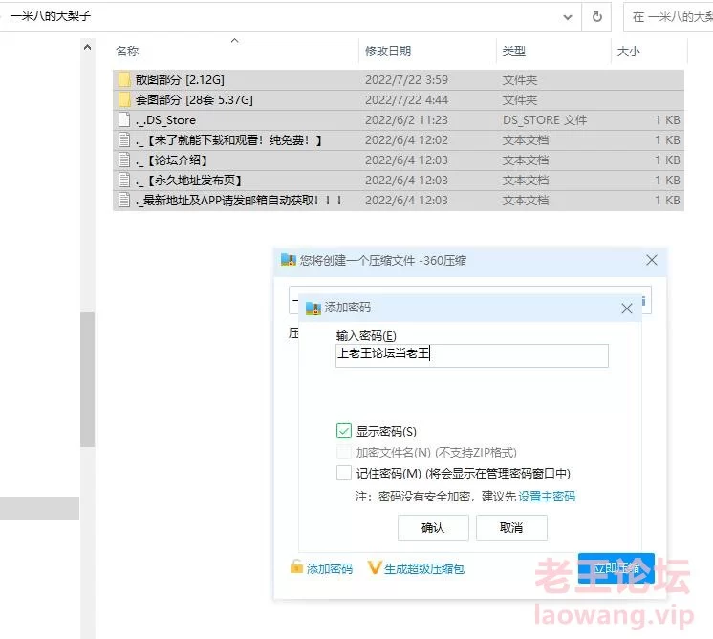Sort files by 大小 column header
Image resolution: width=713 pixels, height=639 pixels.
tap(629, 52)
